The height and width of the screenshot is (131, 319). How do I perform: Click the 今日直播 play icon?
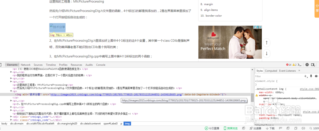click(206, 128)
